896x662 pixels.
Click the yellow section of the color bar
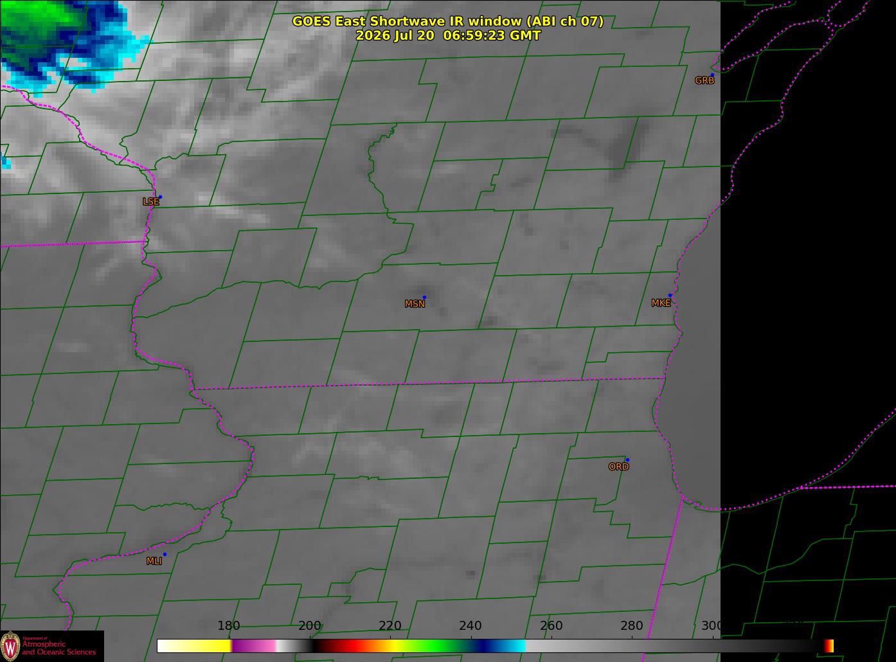coord(206,646)
